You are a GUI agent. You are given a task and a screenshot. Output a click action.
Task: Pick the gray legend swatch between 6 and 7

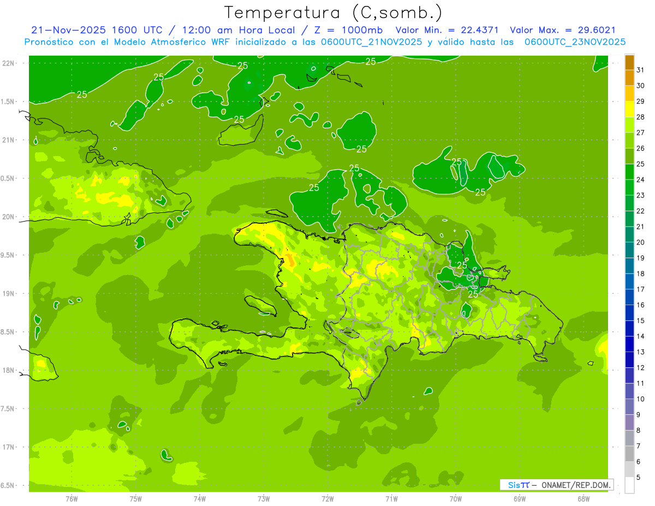point(629,454)
